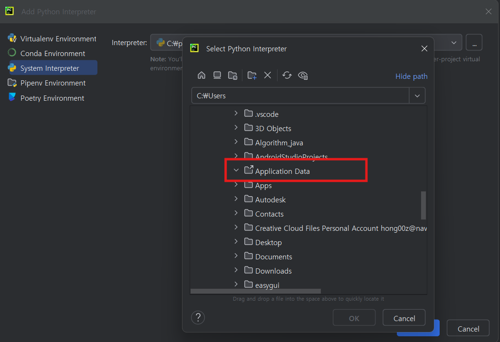Click the C:₩Users path input field
The height and width of the screenshot is (342, 500).
point(300,95)
